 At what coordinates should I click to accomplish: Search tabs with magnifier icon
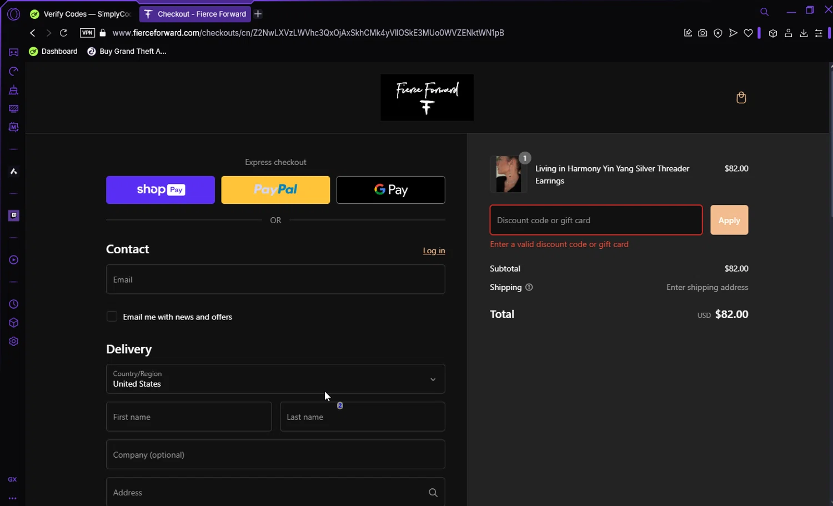(x=764, y=12)
